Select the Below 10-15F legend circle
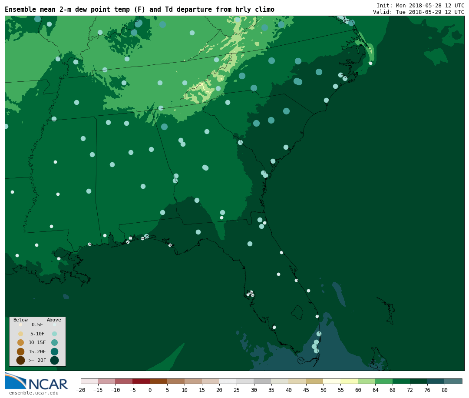 [21, 342]
